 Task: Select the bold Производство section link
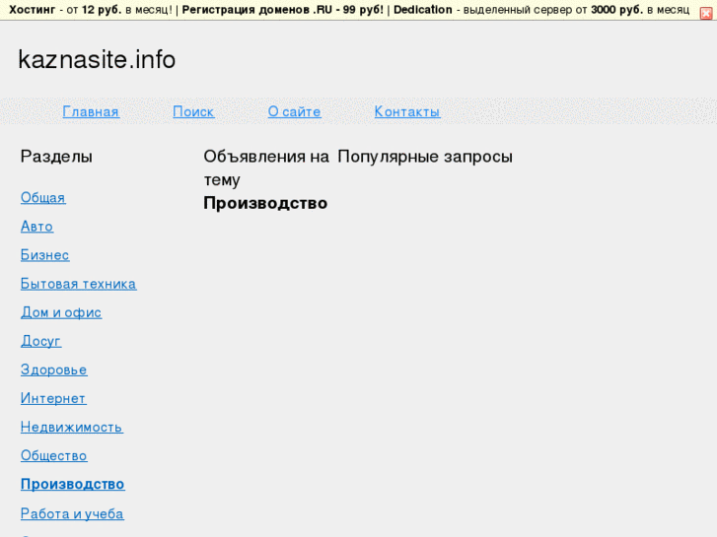tap(73, 485)
